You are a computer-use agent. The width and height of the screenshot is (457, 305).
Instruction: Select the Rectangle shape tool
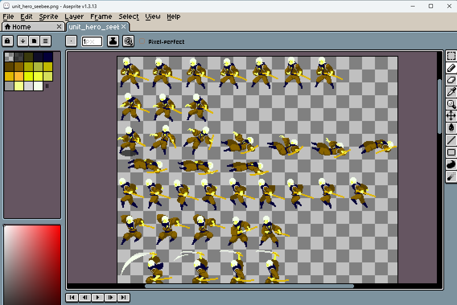[x=451, y=152]
